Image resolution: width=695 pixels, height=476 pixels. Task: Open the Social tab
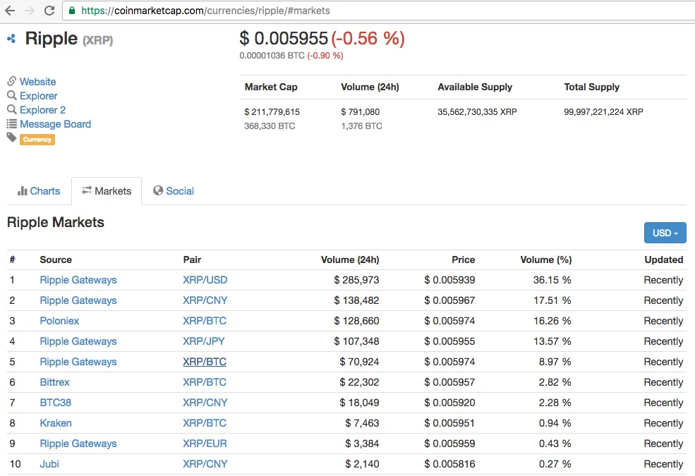(174, 191)
